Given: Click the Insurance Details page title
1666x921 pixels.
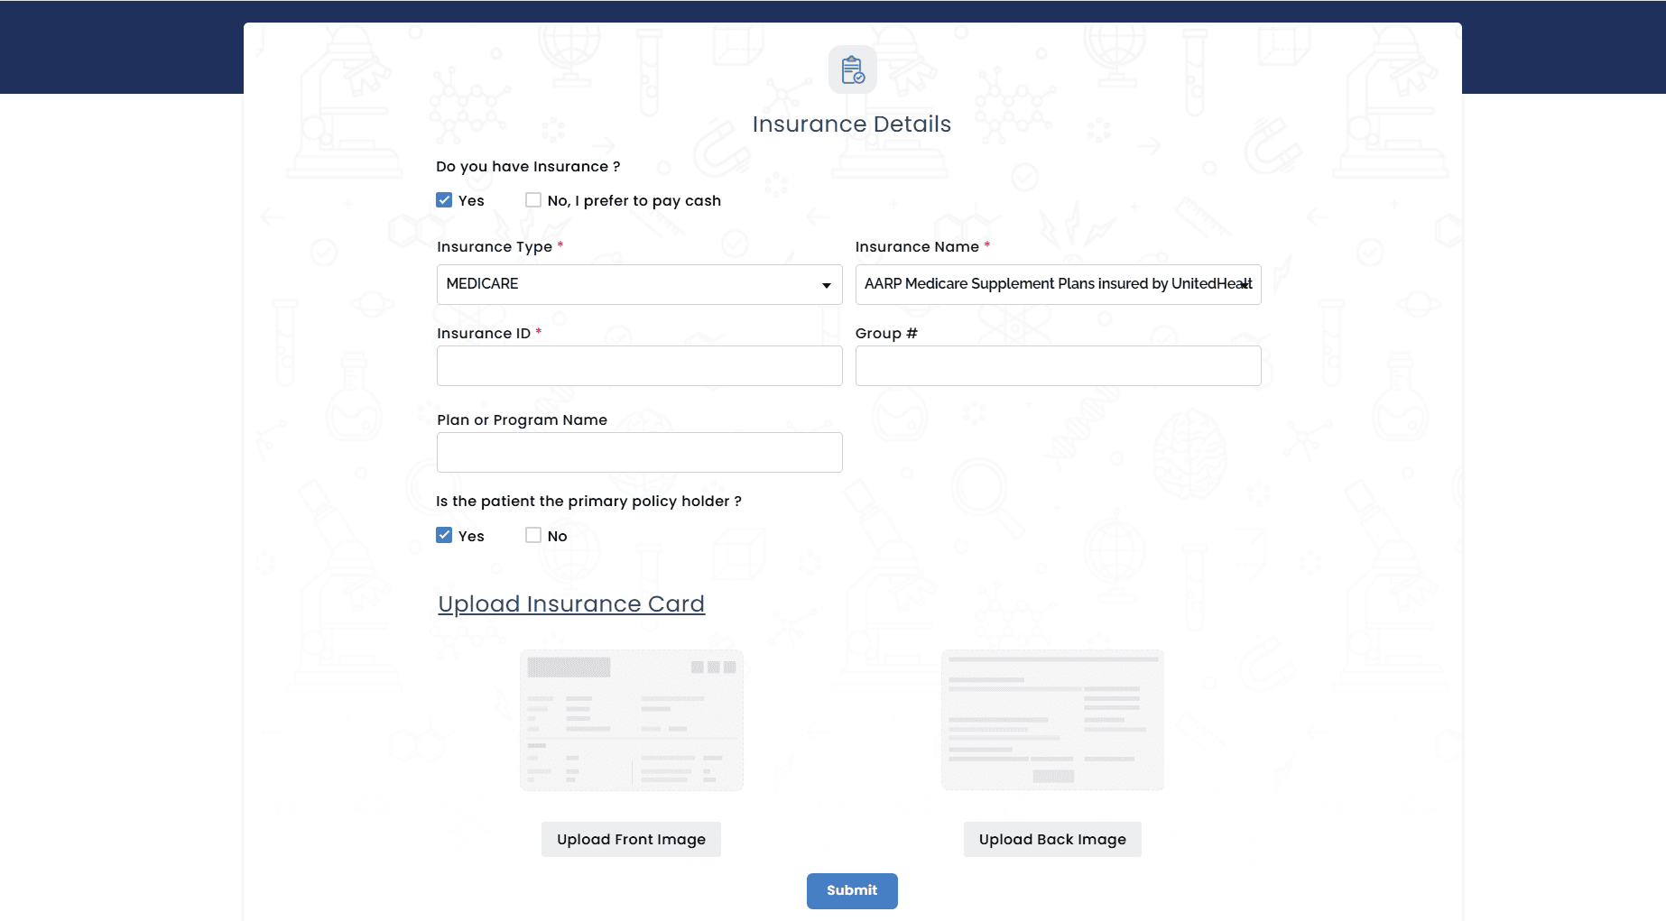Looking at the screenshot, I should click(x=851, y=124).
